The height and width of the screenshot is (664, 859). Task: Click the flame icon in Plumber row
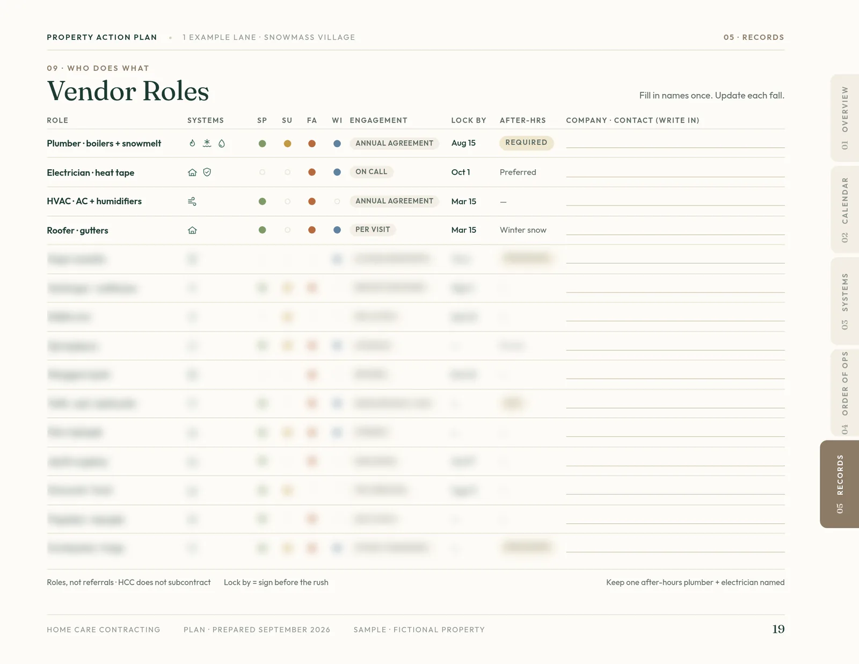[192, 143]
